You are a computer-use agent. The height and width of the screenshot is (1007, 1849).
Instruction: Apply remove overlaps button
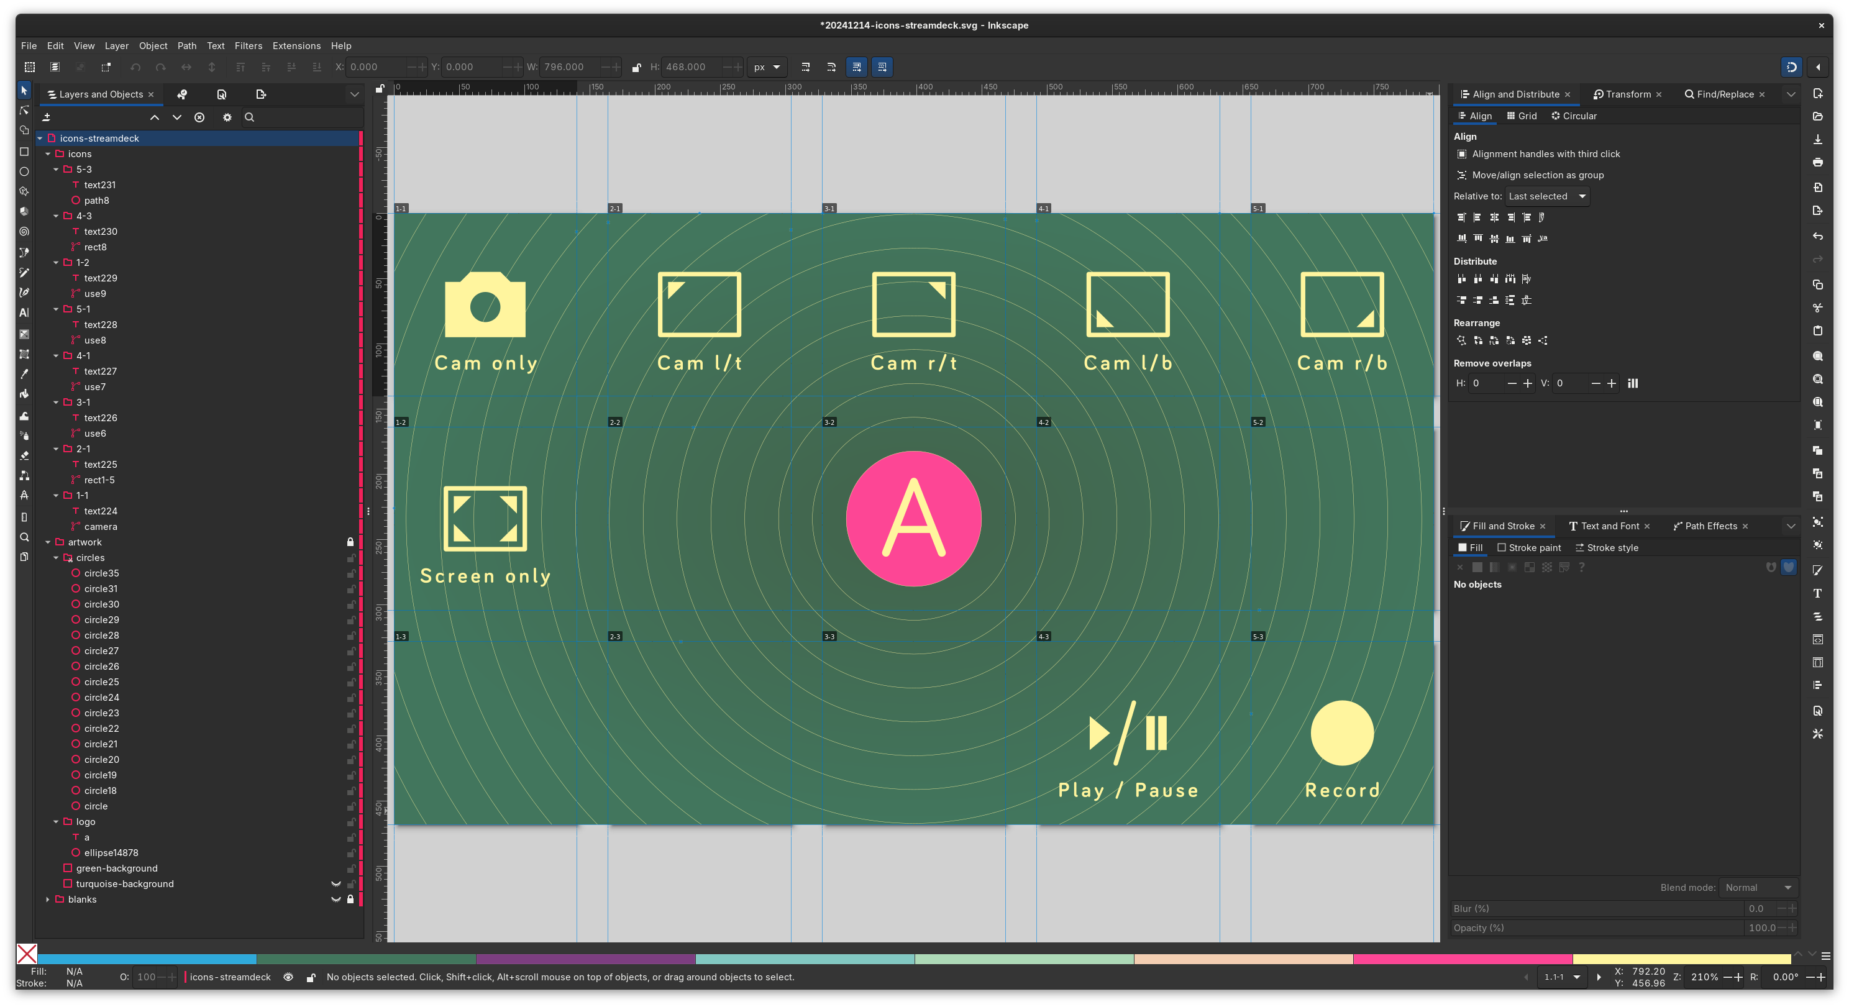1633,383
